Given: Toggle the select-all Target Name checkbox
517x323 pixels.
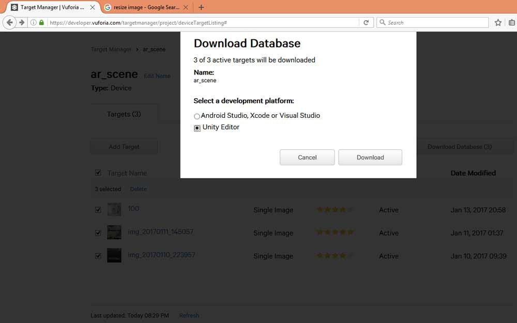Looking at the screenshot, I should coord(98,173).
